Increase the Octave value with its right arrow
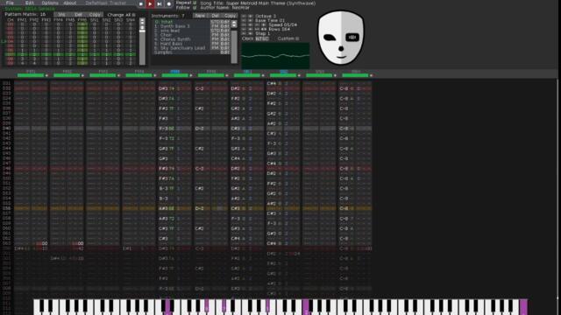The height and width of the screenshot is (315, 561). [x=251, y=16]
